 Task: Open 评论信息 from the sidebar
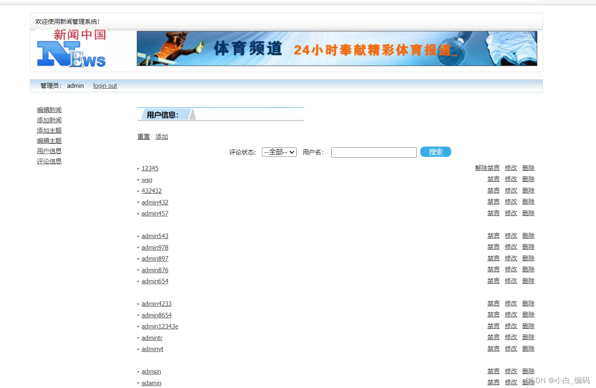(x=49, y=161)
